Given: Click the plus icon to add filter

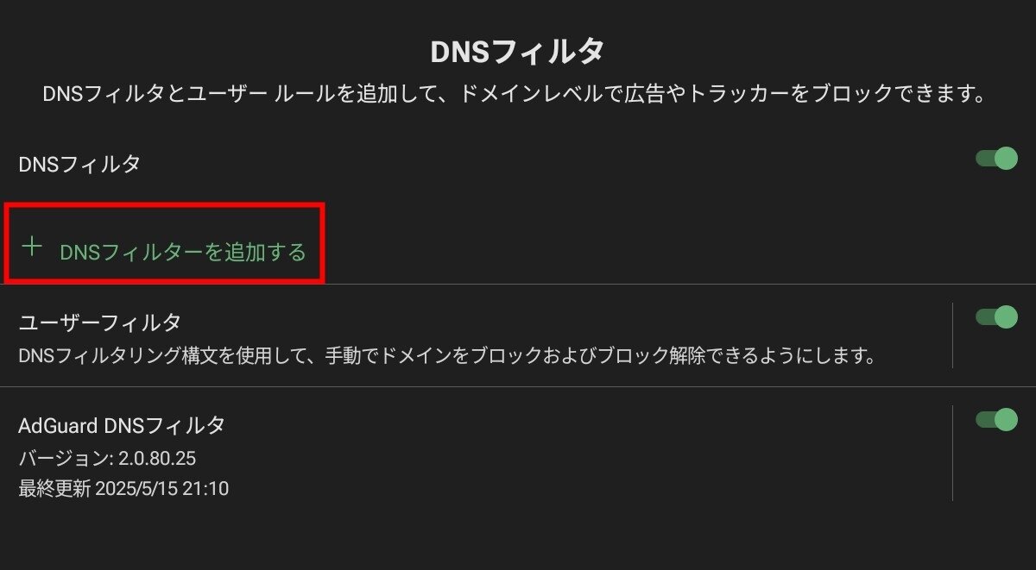Looking at the screenshot, I should [32, 247].
